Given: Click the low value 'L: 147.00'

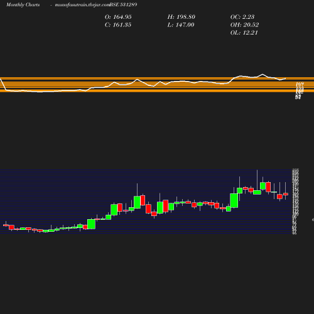Looking at the screenshot, I should pyautogui.click(x=181, y=25).
